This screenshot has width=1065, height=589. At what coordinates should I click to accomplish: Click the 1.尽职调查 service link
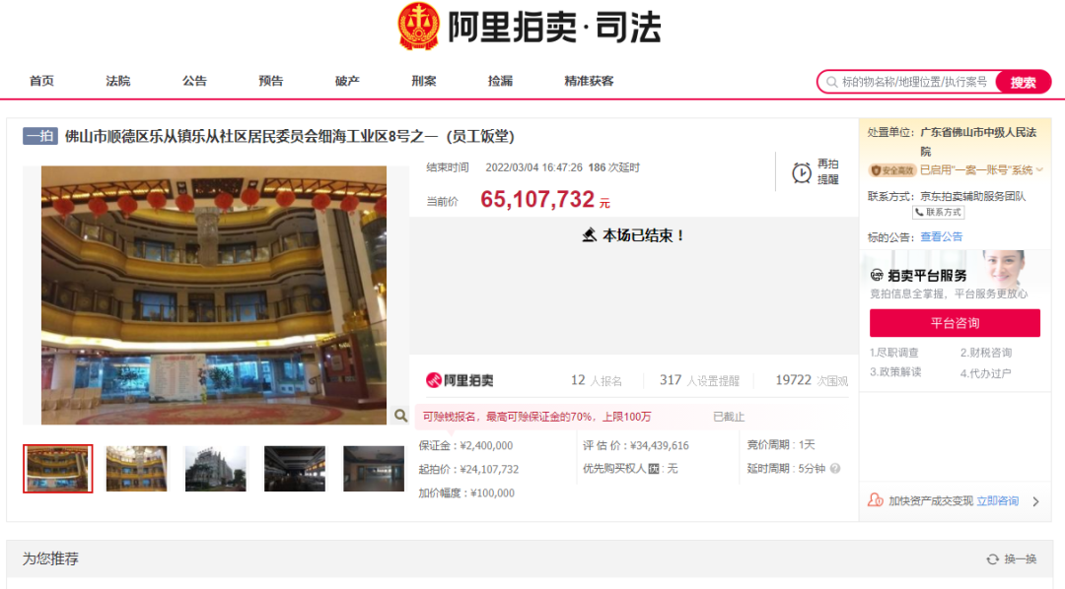pos(893,353)
